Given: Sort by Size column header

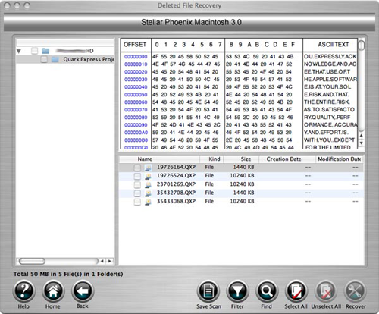Looking at the screenshot, I should [x=241, y=159].
